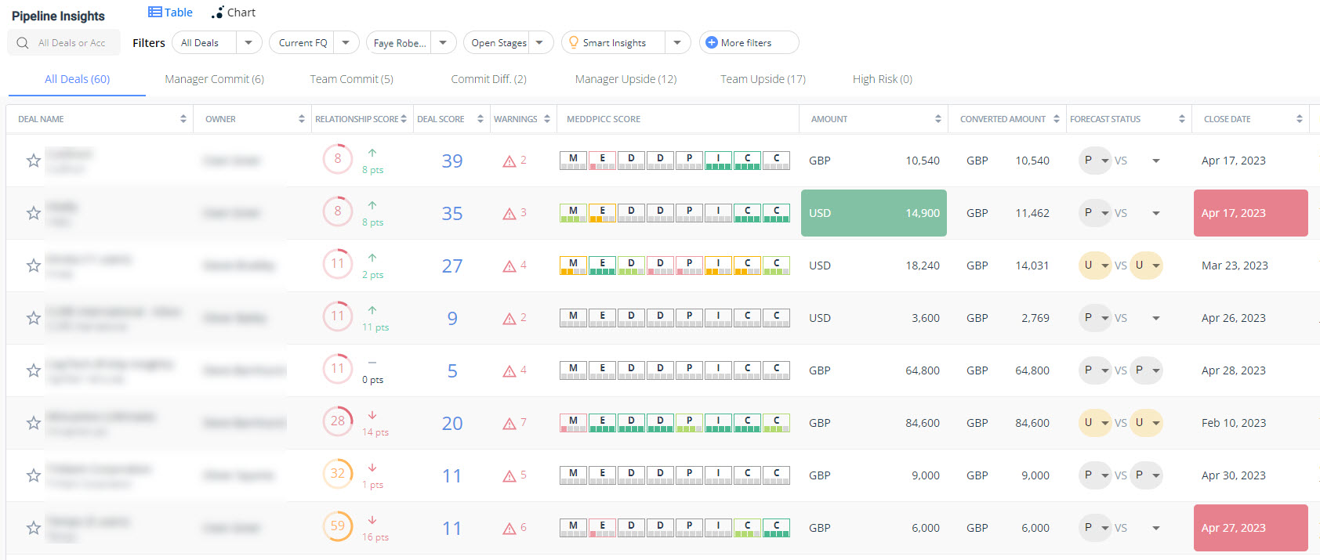
Task: Select the Team Commit (5) tab
Action: click(x=351, y=79)
